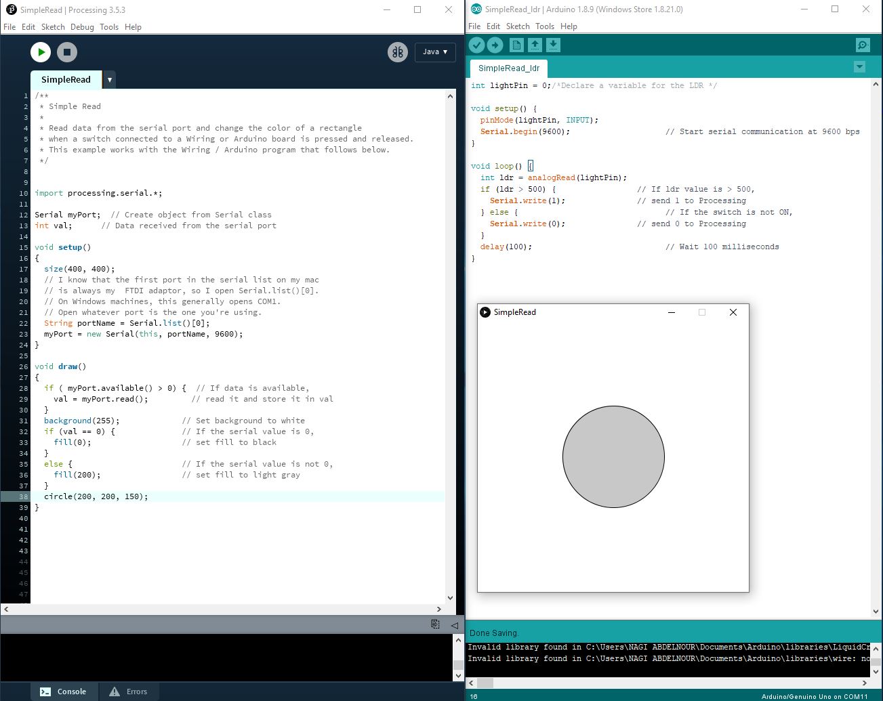Place cursor on highlighted line 38 circle call
Viewport: 883px width, 701px height.
click(x=96, y=496)
